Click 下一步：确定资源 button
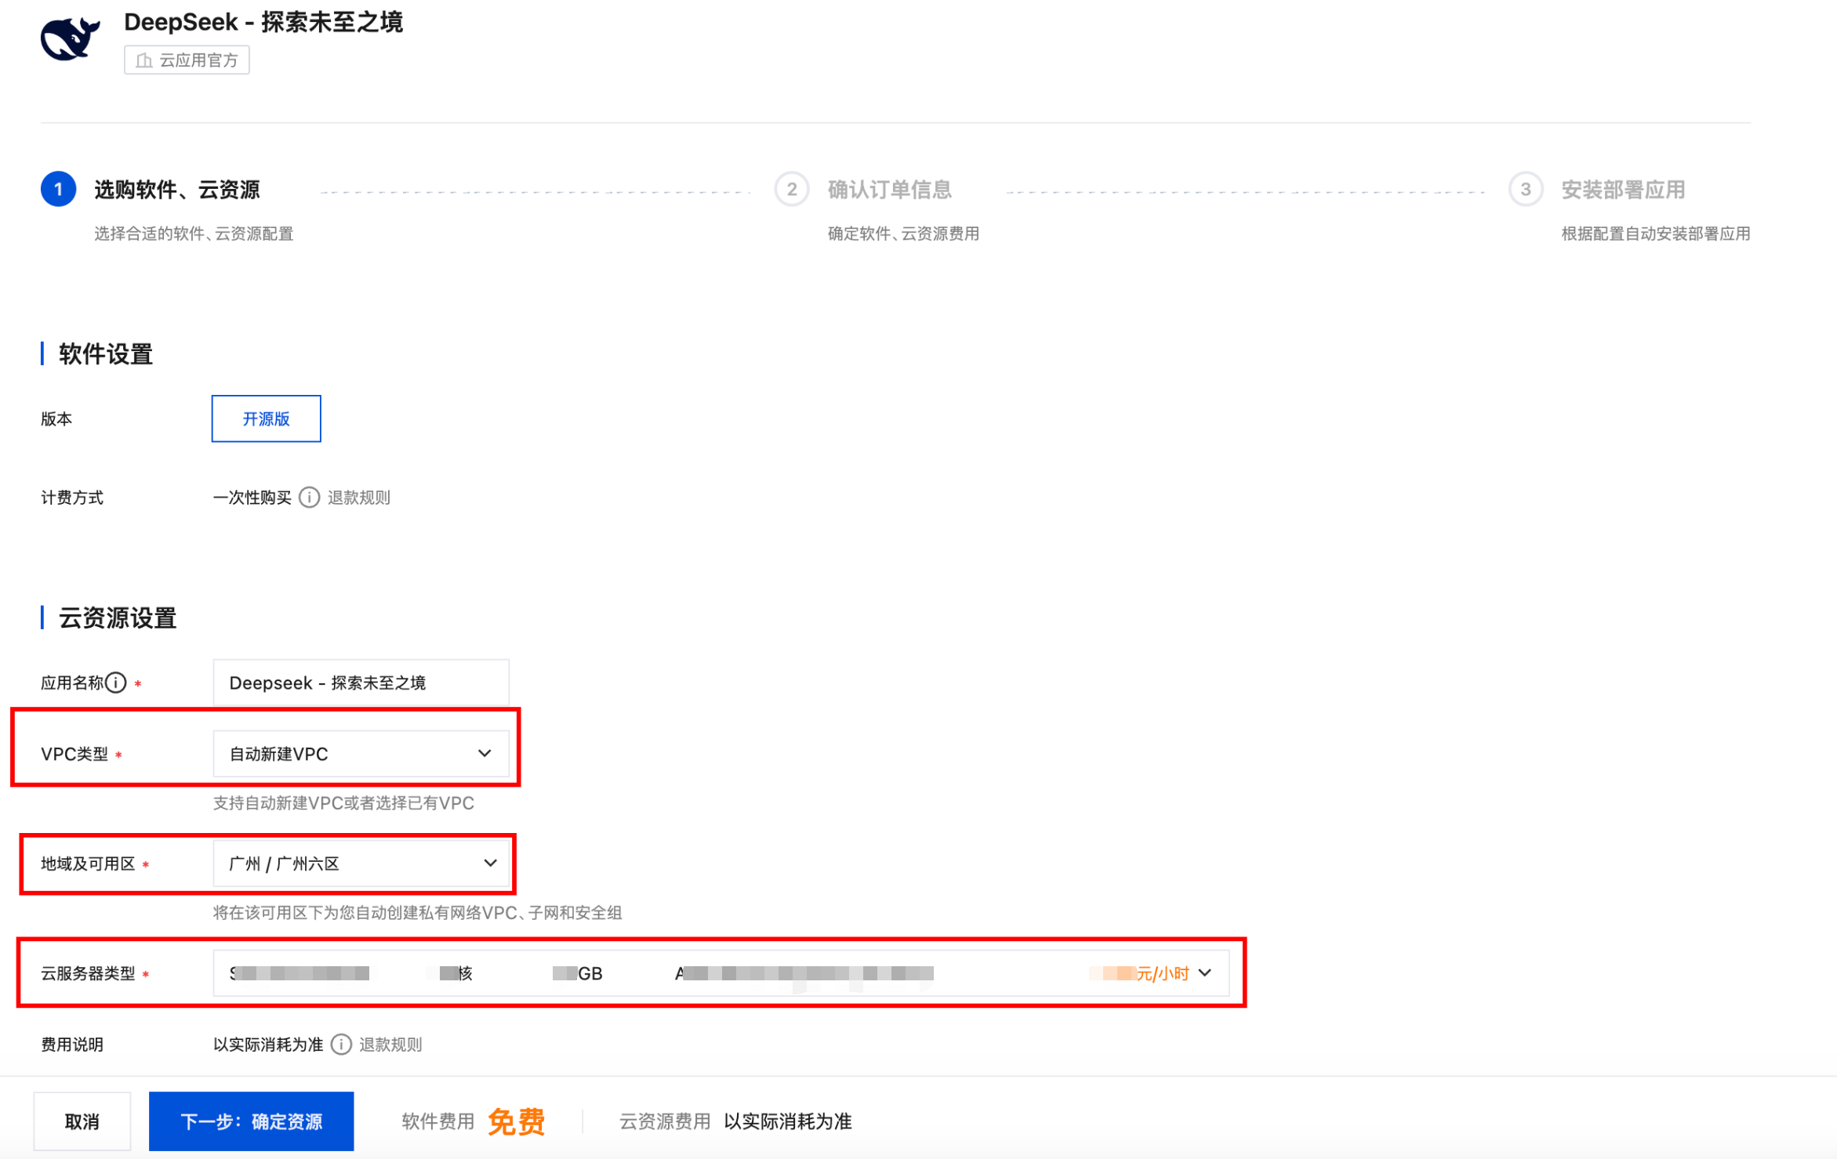The image size is (1837, 1159). (x=251, y=1121)
